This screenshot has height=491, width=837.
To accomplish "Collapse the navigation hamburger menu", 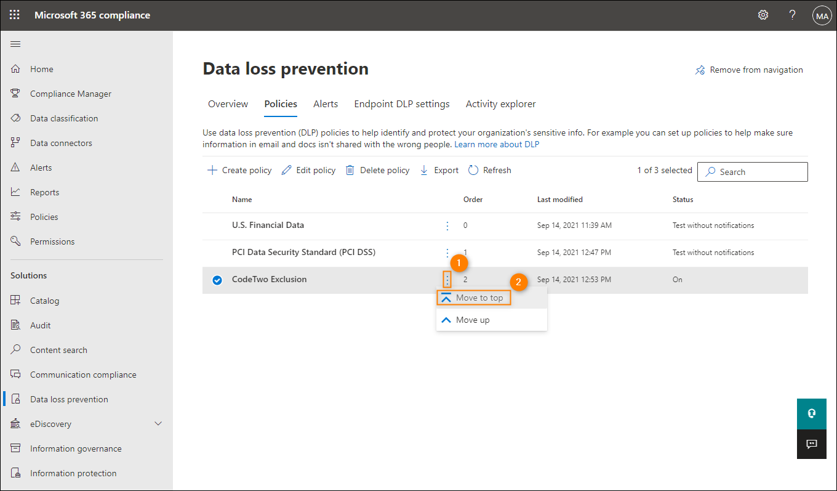I will click(16, 44).
